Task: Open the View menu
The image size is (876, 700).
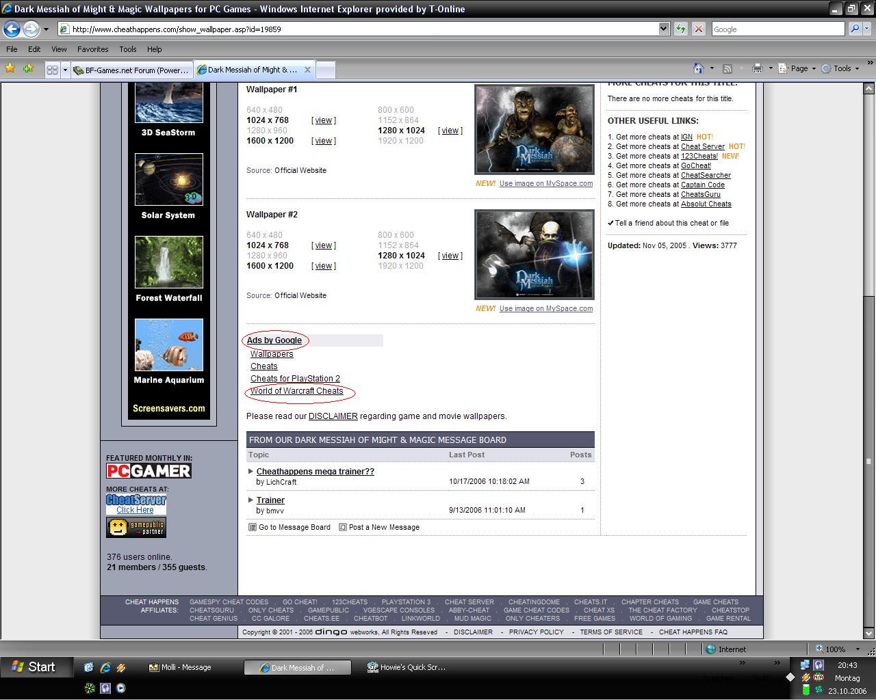Action: coord(59,49)
